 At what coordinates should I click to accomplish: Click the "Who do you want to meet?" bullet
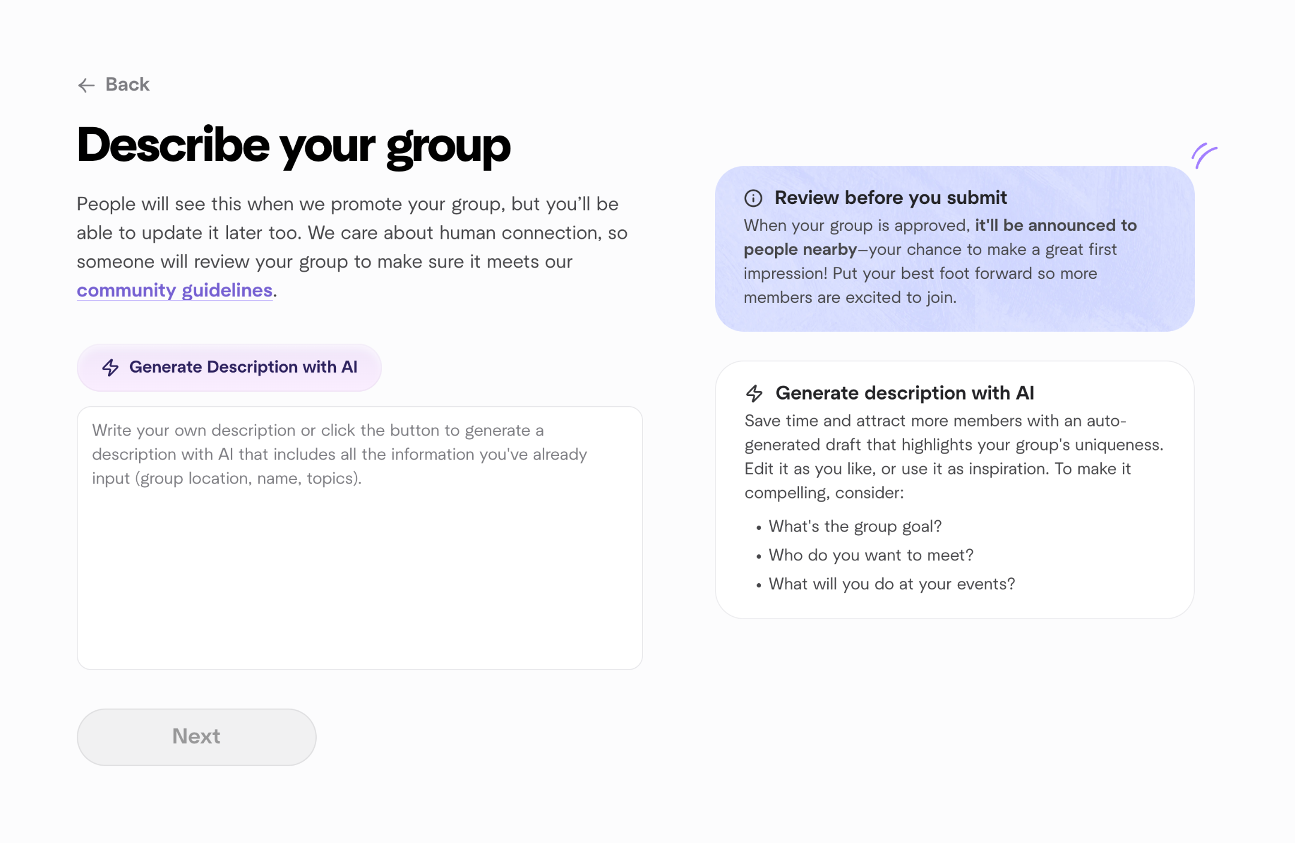[x=871, y=556]
